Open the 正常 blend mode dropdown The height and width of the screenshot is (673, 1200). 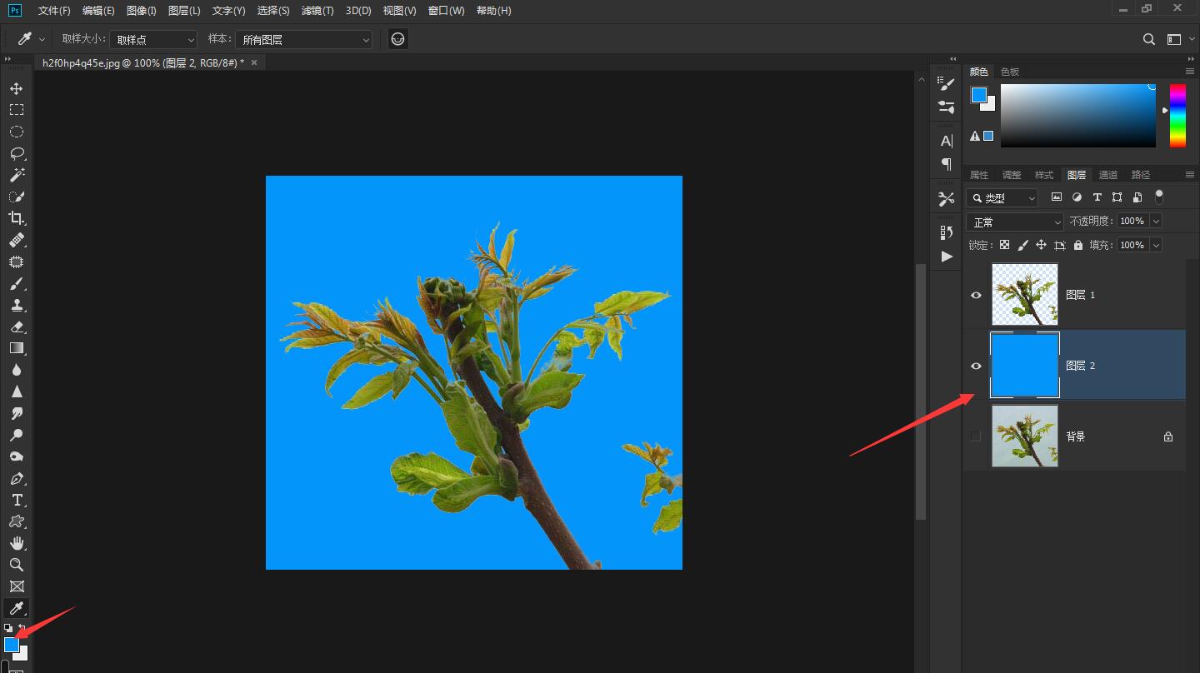coord(1015,222)
